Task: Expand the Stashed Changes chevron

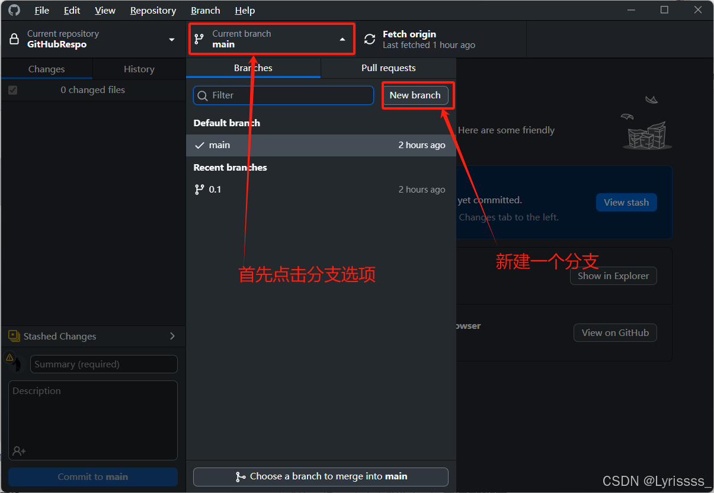Action: (x=172, y=336)
